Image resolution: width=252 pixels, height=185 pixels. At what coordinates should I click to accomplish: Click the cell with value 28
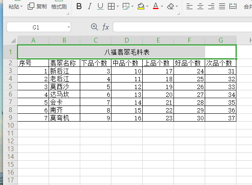(189, 102)
